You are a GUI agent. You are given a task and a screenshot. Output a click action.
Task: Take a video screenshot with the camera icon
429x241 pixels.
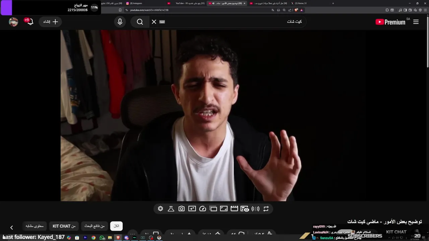coord(181,209)
